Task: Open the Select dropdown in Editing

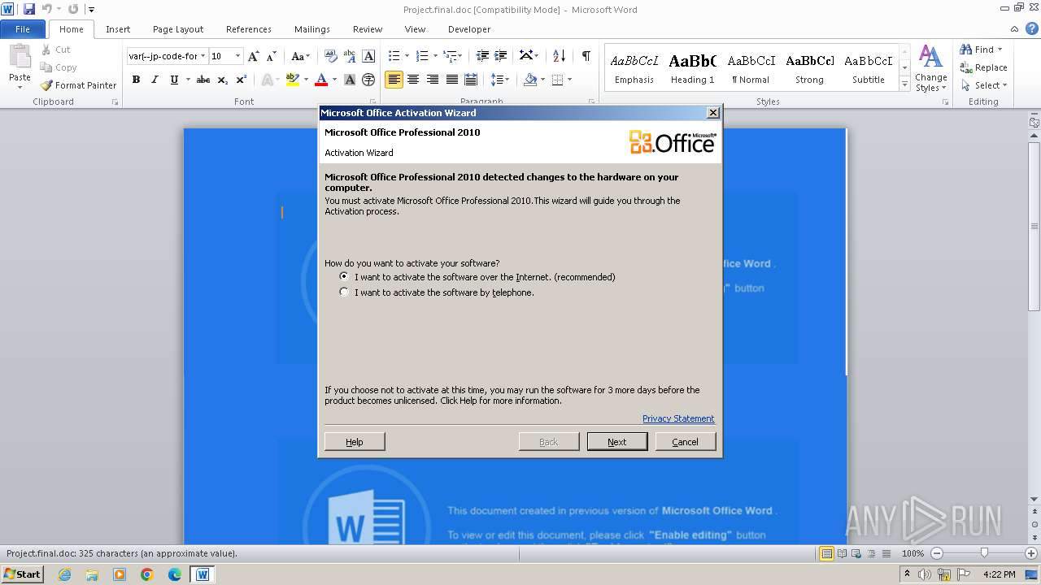Action: pyautogui.click(x=984, y=85)
